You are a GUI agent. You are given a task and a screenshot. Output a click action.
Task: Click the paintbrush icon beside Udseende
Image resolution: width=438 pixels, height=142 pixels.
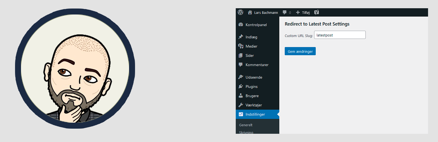[x=241, y=77]
